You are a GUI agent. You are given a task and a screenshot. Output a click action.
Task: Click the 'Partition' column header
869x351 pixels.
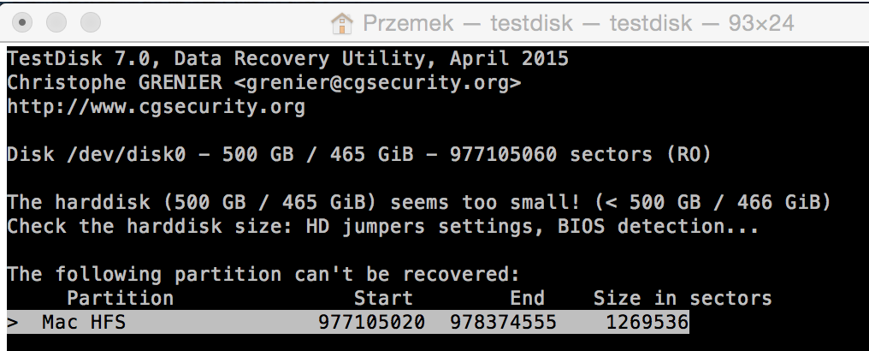coord(121,298)
